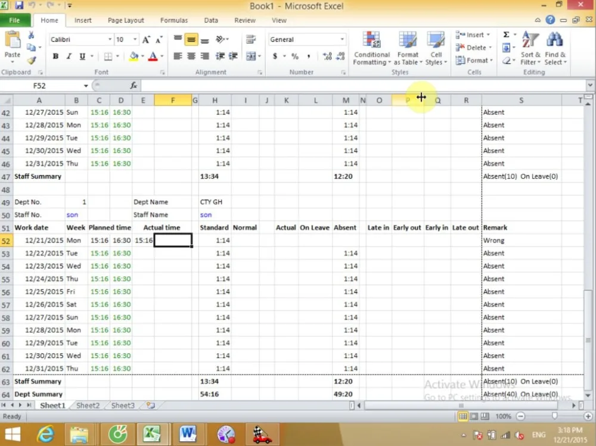Open the Borders dropdown arrow
The width and height of the screenshot is (596, 446).
[117, 56]
